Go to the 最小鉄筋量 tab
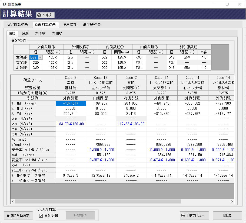The height and width of the screenshot is (223, 246). (92, 25)
